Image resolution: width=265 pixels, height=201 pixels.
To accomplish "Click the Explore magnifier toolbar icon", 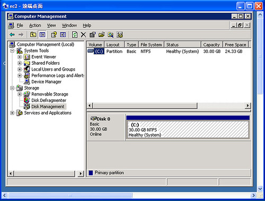I will 111,34.
